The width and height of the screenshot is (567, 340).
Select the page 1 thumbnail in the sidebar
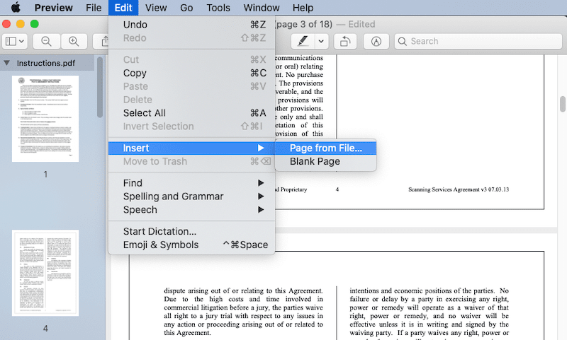(x=45, y=119)
